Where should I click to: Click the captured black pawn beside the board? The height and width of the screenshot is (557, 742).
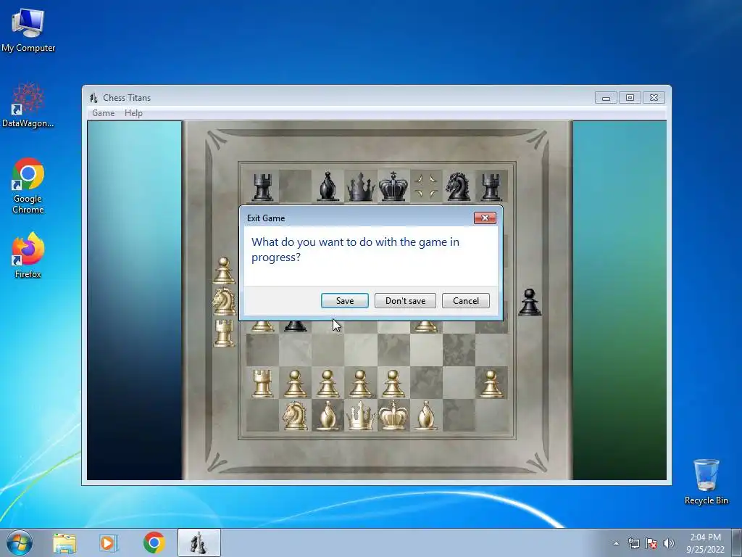(530, 302)
